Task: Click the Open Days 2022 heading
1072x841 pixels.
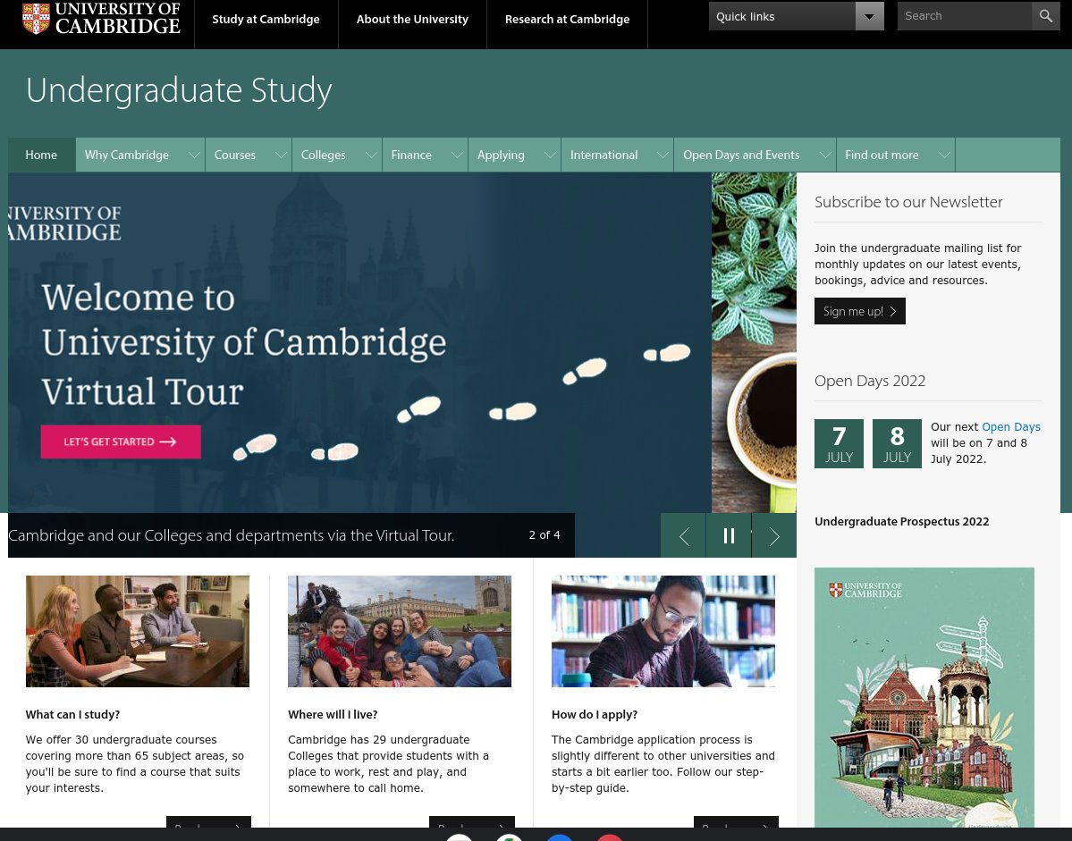Action: point(870,382)
